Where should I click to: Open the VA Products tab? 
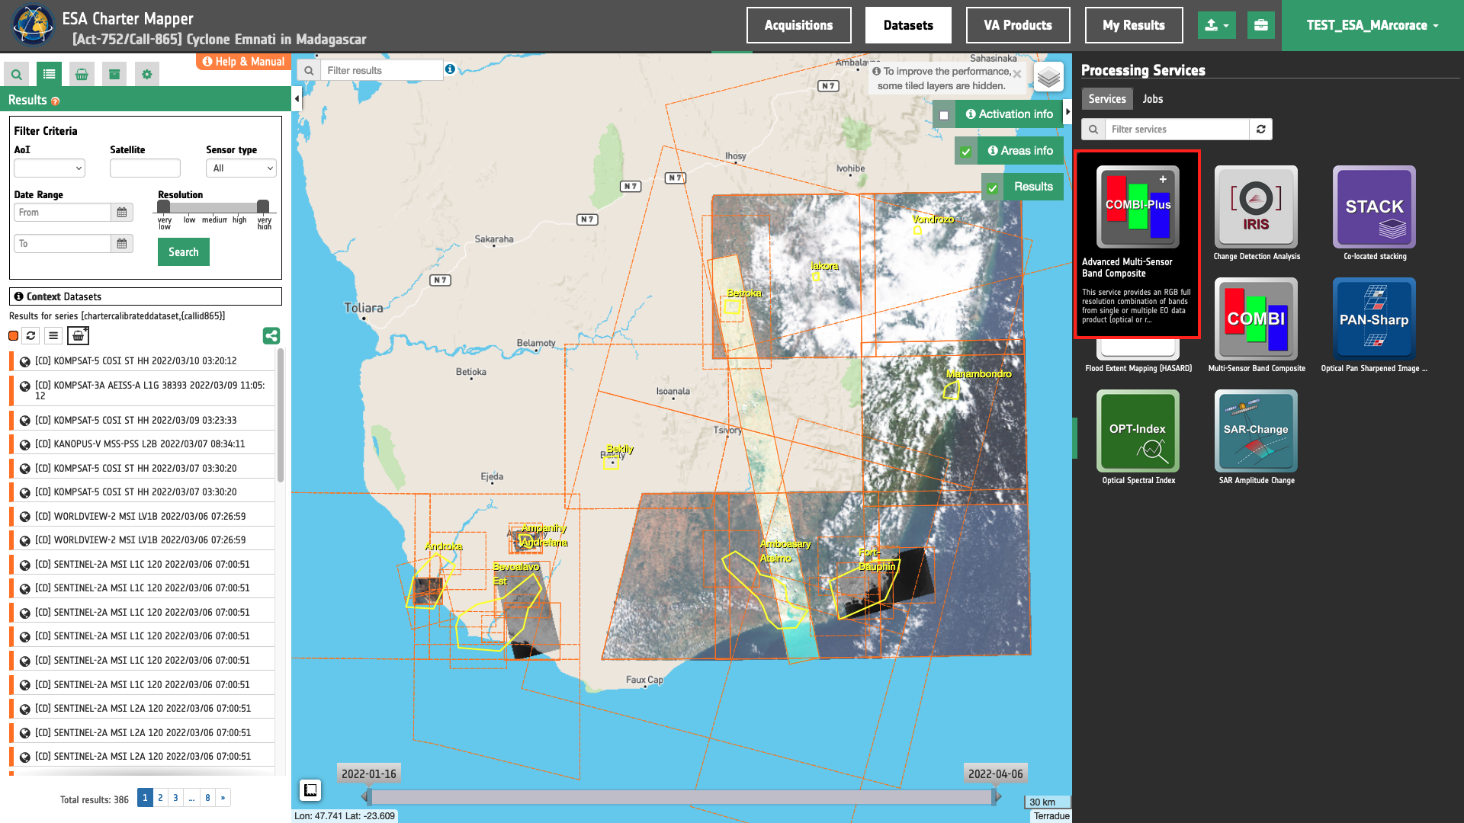pos(1018,25)
